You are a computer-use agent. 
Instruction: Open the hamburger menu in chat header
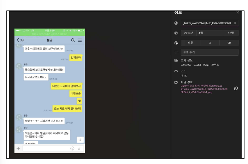coord(80,40)
